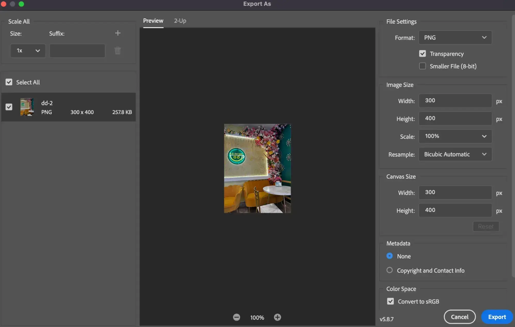Choose None for metadata
This screenshot has width=515, height=327.
coord(389,256)
